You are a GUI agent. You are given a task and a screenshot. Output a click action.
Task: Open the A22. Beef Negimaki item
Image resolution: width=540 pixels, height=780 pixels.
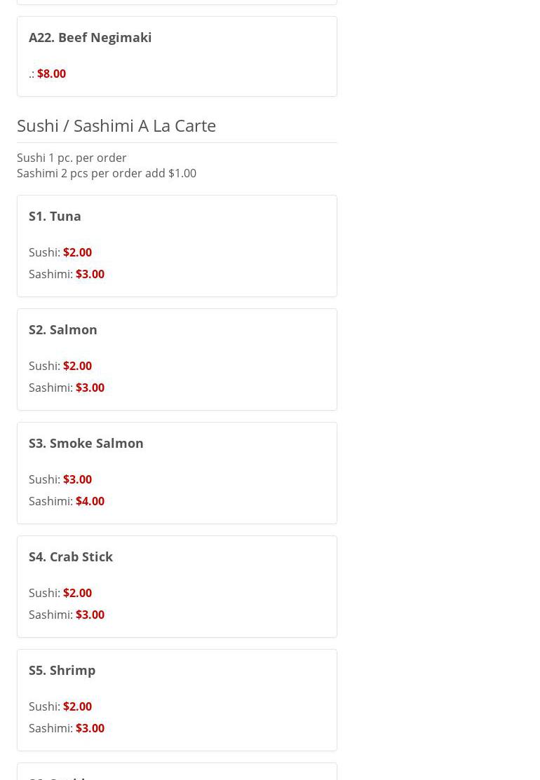(90, 37)
